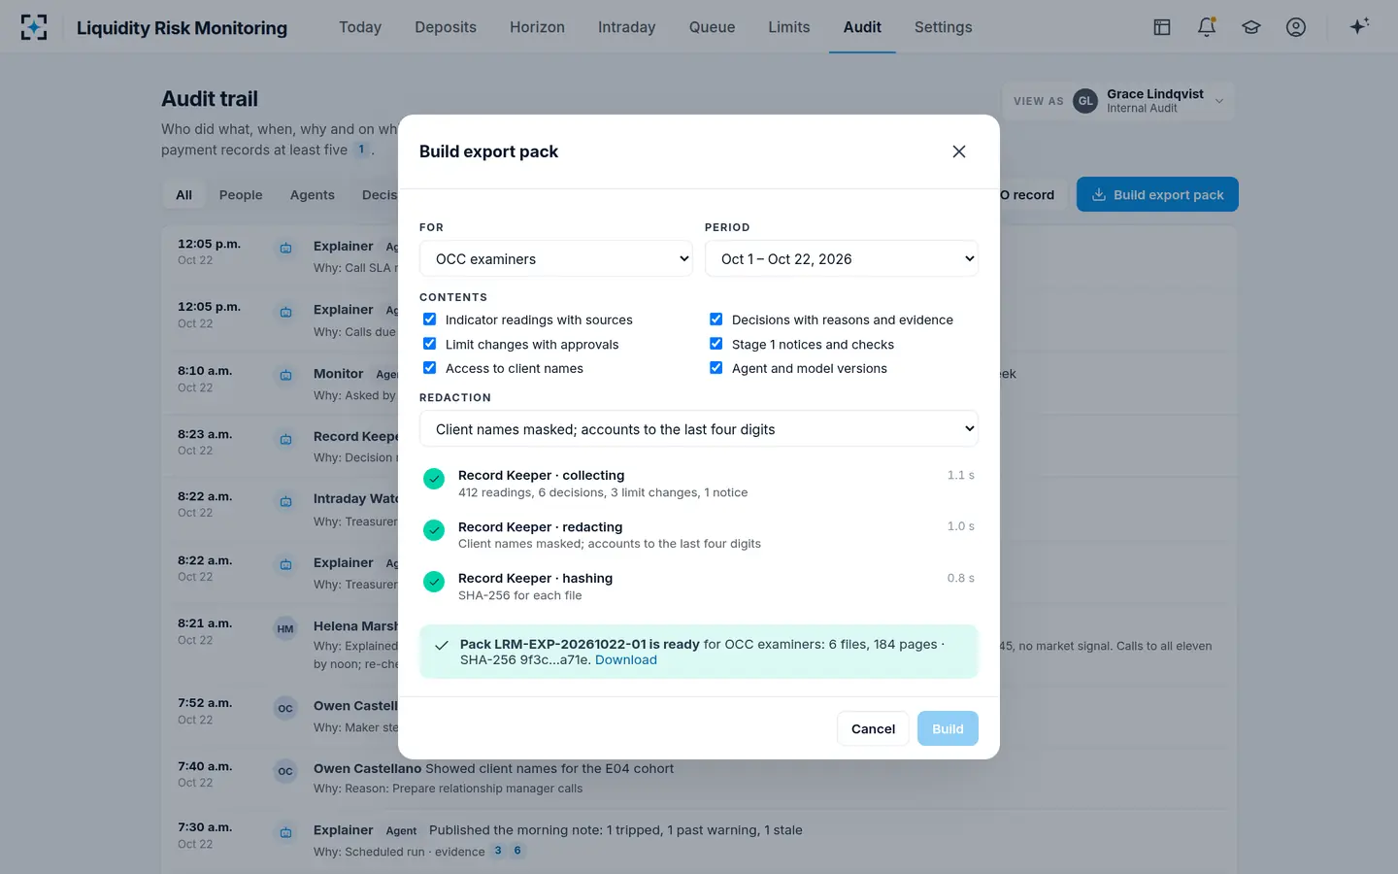
Task: Open the user account icon
Action: tap(1296, 27)
